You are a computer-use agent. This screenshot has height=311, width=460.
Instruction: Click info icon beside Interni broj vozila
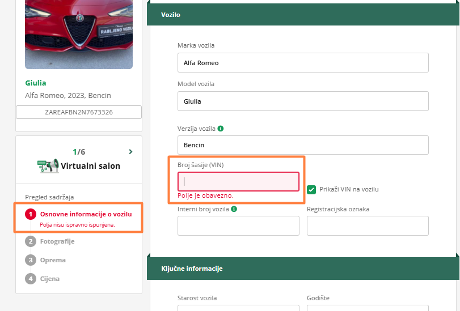234,209
